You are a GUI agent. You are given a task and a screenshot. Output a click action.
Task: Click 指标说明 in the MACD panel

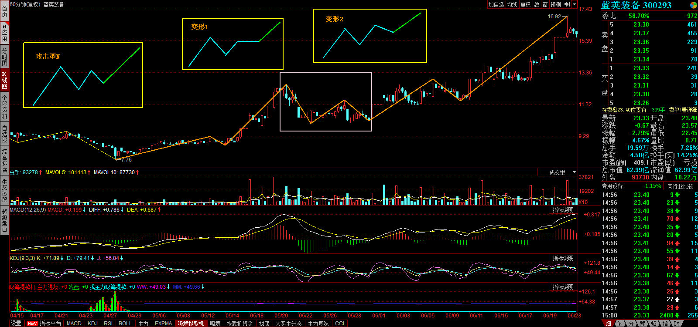pos(563,210)
